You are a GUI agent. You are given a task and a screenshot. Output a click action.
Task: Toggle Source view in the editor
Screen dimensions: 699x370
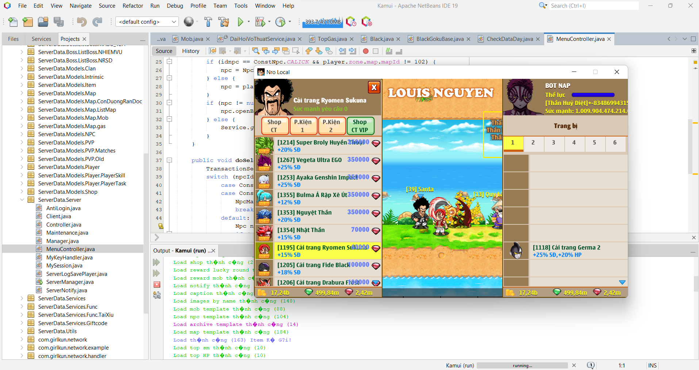click(164, 51)
